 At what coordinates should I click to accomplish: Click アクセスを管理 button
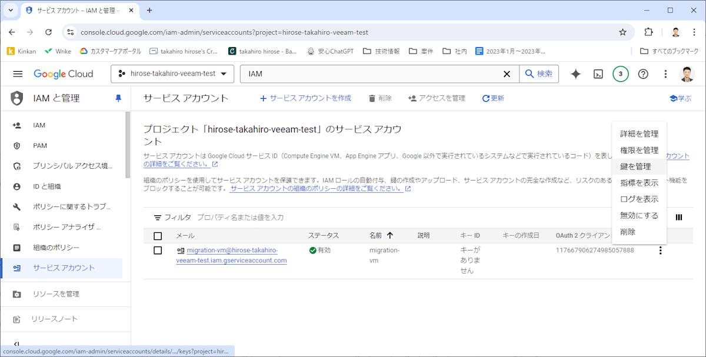(437, 98)
